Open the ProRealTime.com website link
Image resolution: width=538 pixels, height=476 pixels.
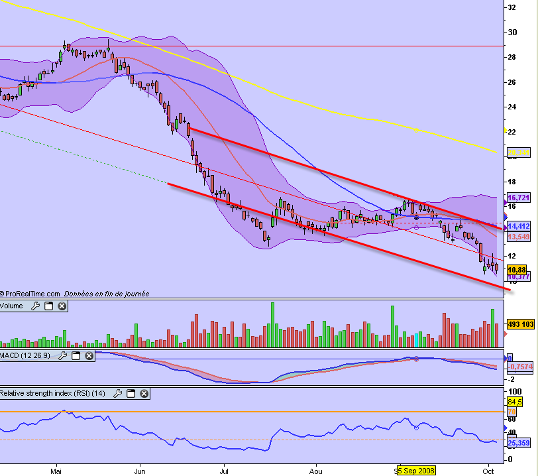click(x=30, y=293)
